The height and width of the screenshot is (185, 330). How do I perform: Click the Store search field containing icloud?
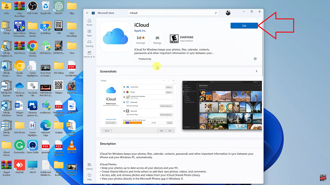(x=173, y=13)
